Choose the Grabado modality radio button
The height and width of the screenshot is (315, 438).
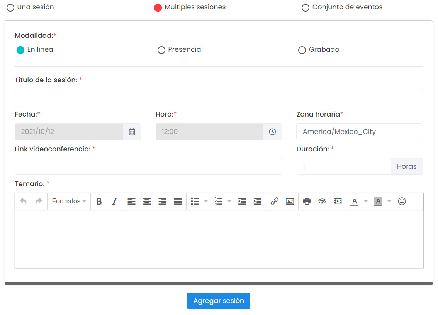pos(302,50)
